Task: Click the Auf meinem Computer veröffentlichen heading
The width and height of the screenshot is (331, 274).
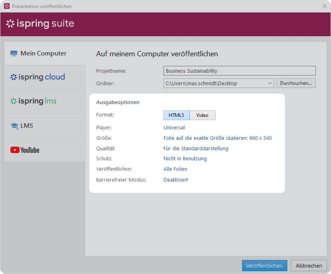Action: tap(157, 54)
